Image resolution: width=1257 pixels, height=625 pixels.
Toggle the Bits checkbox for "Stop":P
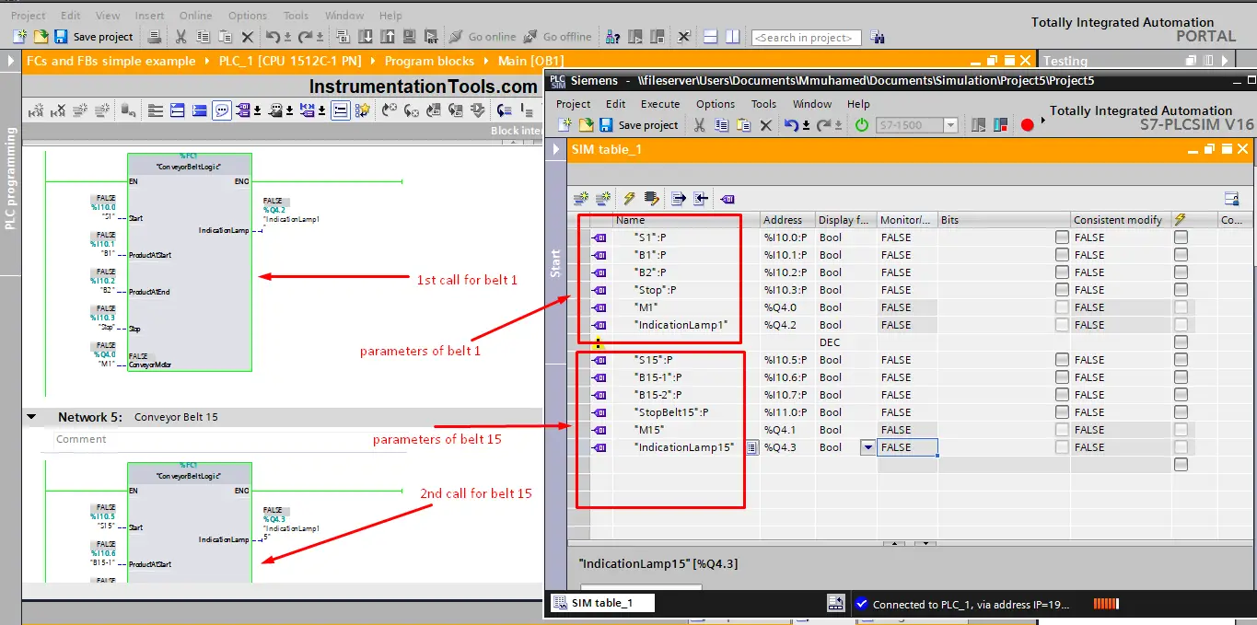pyautogui.click(x=1062, y=290)
